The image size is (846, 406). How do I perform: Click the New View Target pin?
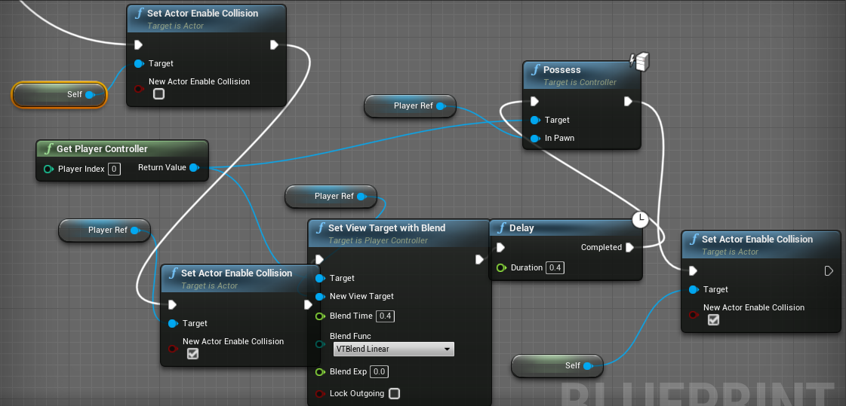click(x=320, y=297)
